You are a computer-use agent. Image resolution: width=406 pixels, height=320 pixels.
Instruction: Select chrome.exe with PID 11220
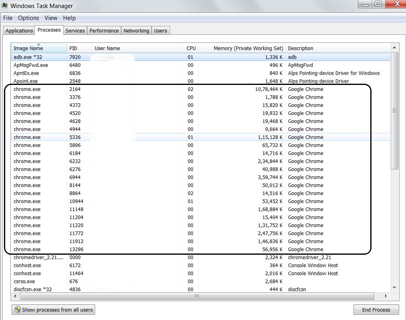click(x=201, y=225)
